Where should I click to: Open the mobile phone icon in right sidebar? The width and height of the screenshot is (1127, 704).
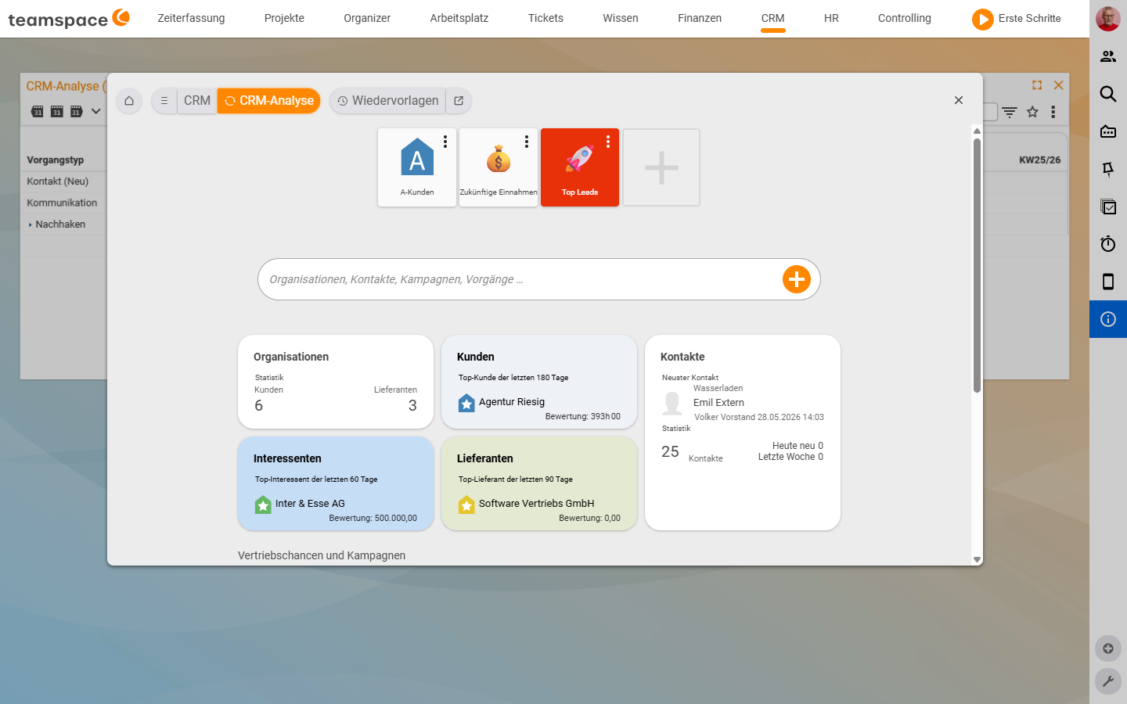point(1108,282)
